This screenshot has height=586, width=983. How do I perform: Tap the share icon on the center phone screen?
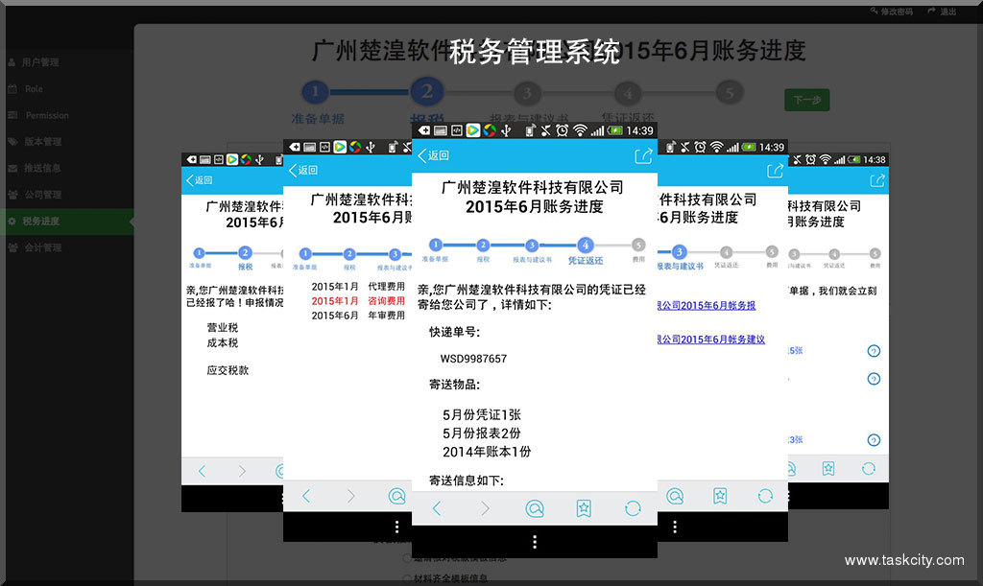coord(642,155)
